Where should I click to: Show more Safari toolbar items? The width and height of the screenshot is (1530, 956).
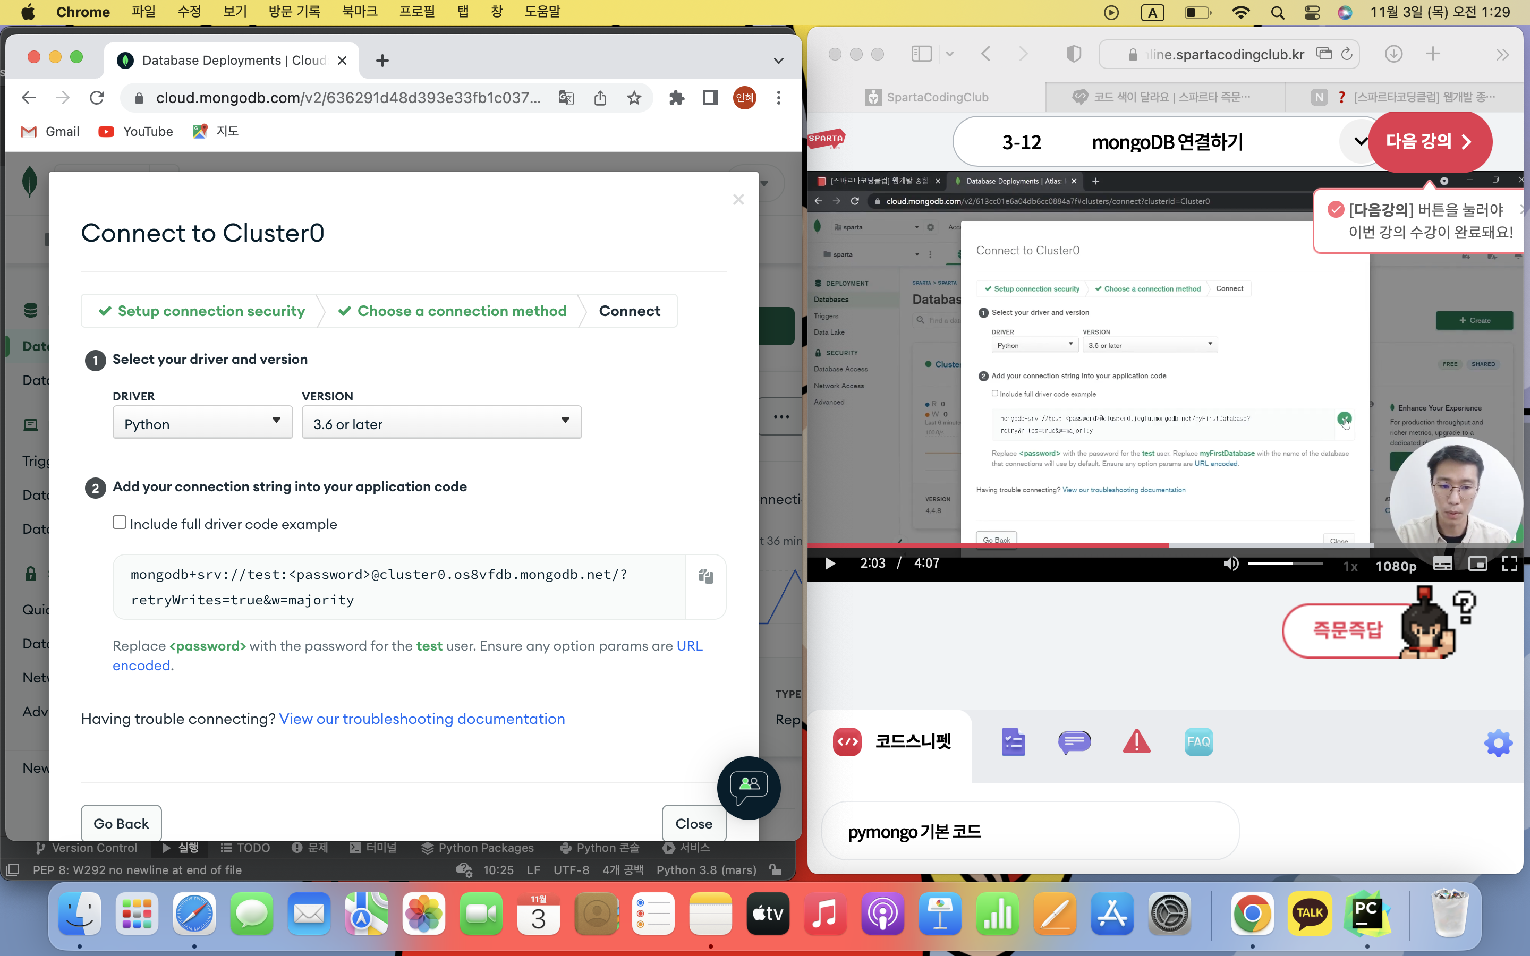click(1503, 55)
